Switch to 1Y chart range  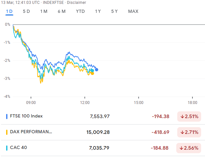tap(98, 11)
